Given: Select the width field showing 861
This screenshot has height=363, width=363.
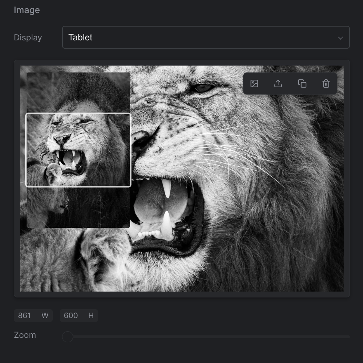Looking at the screenshot, I should (x=33, y=315).
